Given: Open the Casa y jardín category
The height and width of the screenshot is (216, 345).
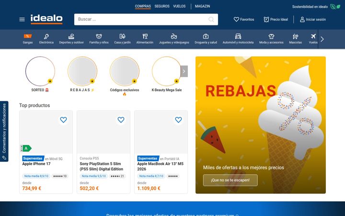Looking at the screenshot, I should click(x=122, y=39).
